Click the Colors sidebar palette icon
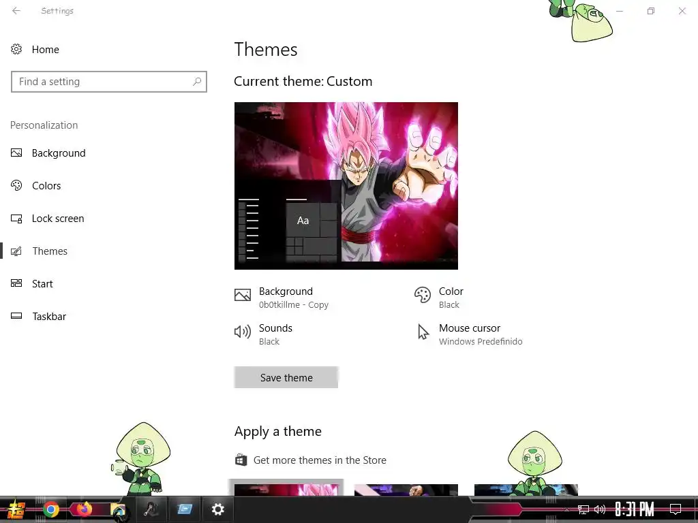Viewport: 698px width, 523px height. coord(16,185)
